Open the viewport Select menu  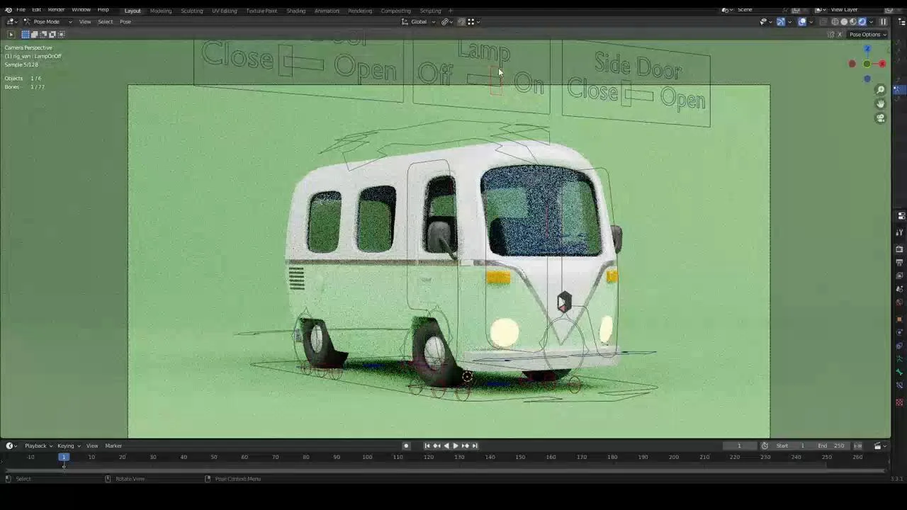105,22
